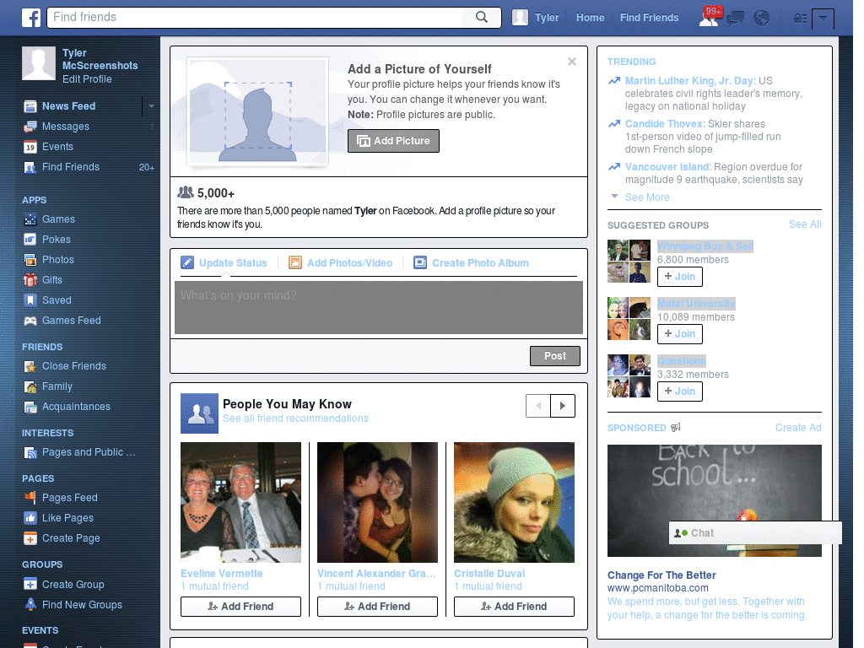The image size is (864, 648).
Task: Click Tyler's profile avatar in top bar
Action: (520, 18)
